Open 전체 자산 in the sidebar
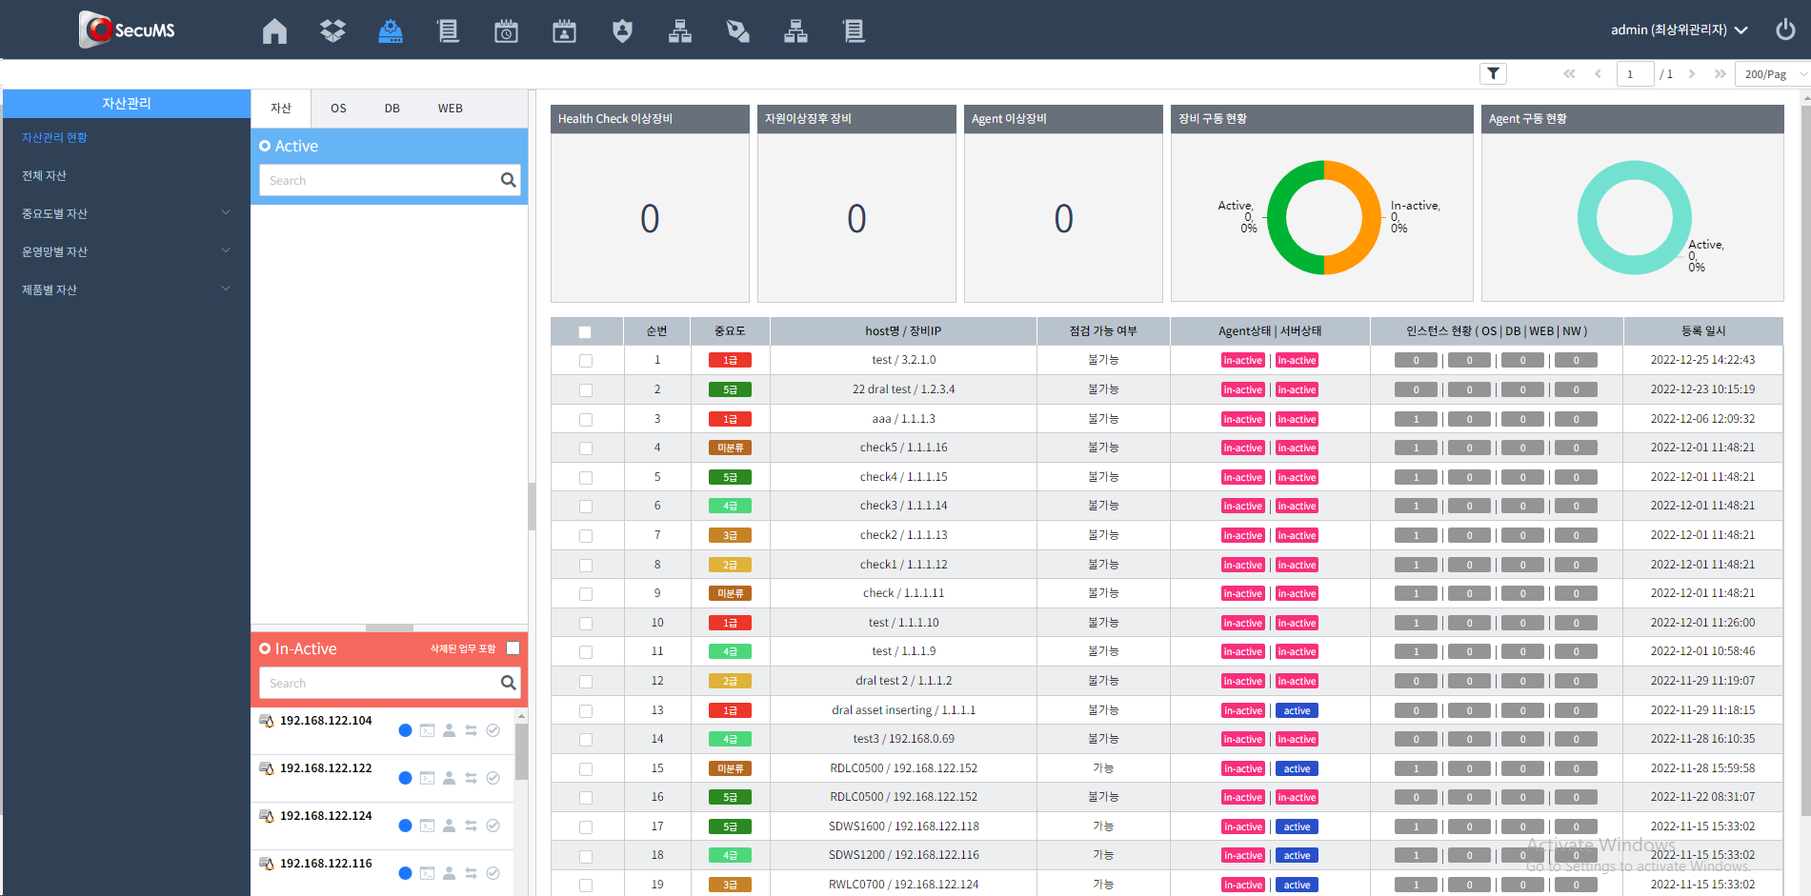 tap(45, 175)
